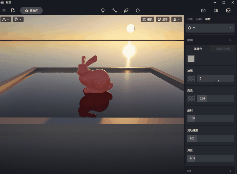Viewport: 237px width, 174px height.
Task: Switch to the 参数 tab
Action: click(x=208, y=19)
